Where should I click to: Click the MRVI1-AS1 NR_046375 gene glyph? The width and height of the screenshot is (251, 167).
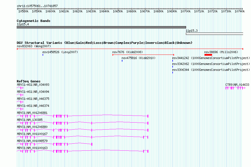(20, 102)
